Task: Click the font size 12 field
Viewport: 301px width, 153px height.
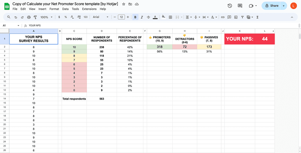Action: tap(121, 17)
